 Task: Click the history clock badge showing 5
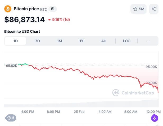(x=11, y=118)
